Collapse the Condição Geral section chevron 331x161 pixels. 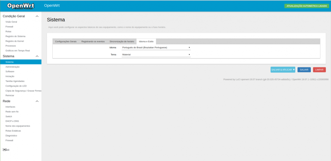(x=37, y=16)
